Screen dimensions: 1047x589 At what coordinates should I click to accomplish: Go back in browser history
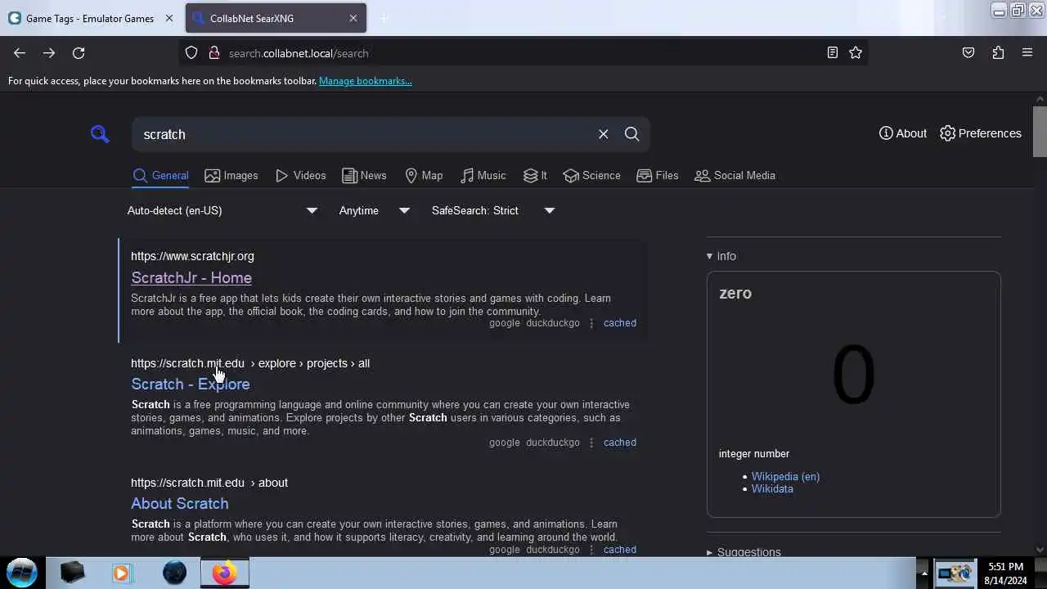(x=20, y=53)
